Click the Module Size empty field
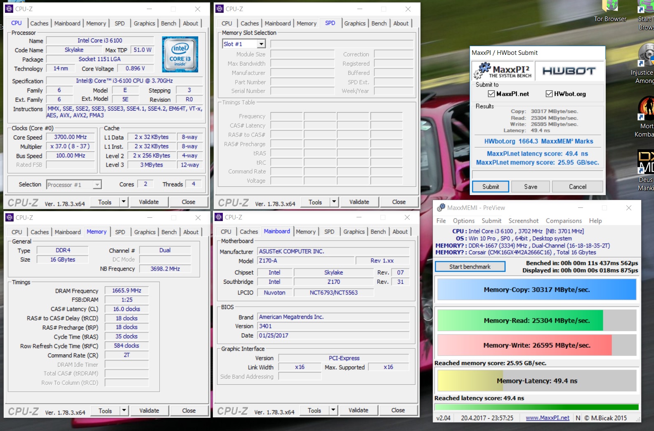The image size is (654, 431). pos(302,54)
